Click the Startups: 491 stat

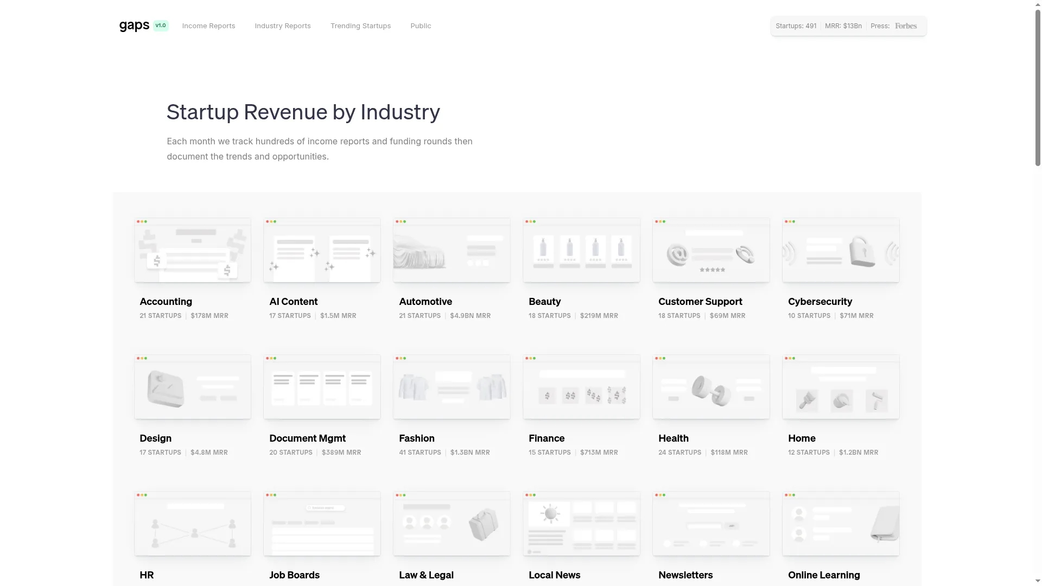pyautogui.click(x=796, y=26)
